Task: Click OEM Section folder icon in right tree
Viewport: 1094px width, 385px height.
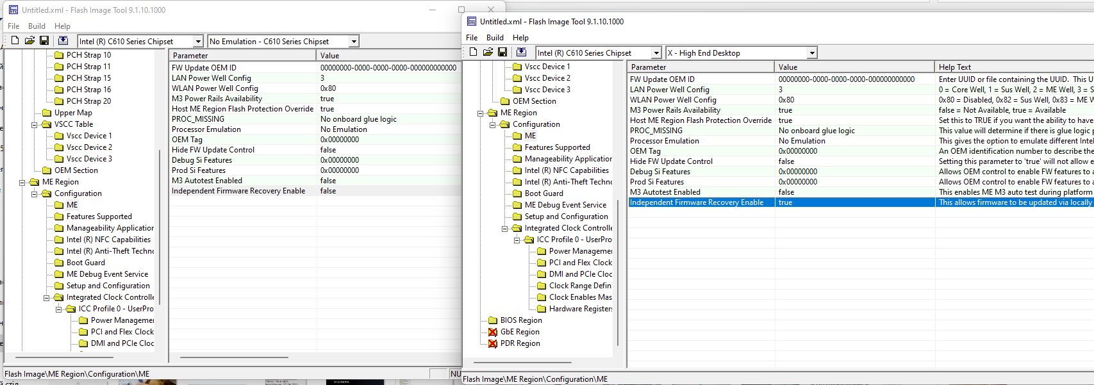Action: [505, 101]
